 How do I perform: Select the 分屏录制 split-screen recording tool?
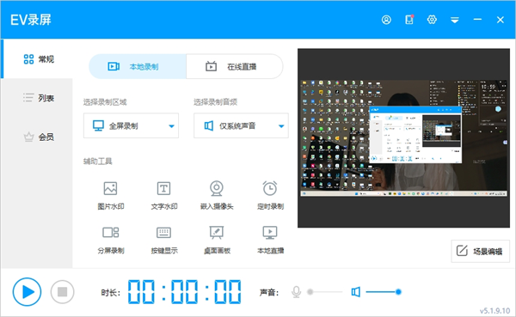(x=111, y=240)
